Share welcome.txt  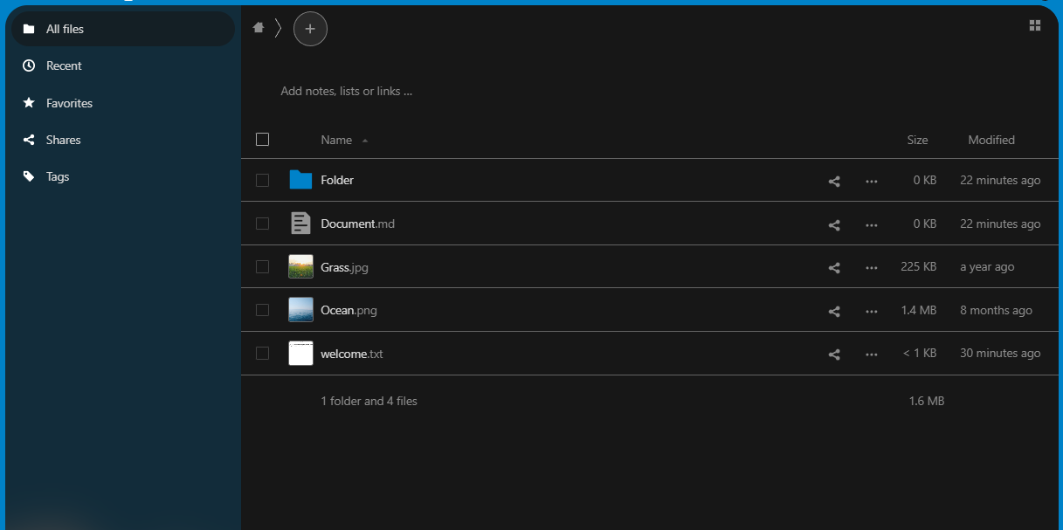tap(834, 354)
